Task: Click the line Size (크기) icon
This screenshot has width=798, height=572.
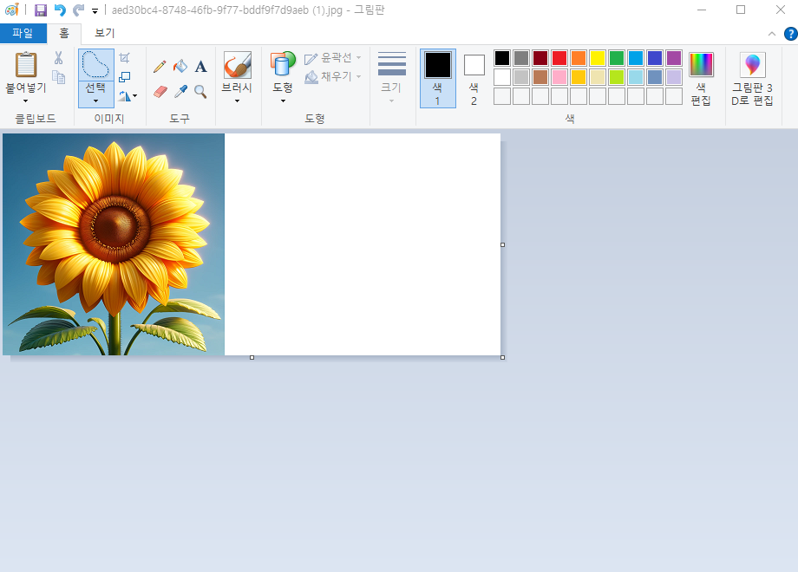Action: coord(391,64)
